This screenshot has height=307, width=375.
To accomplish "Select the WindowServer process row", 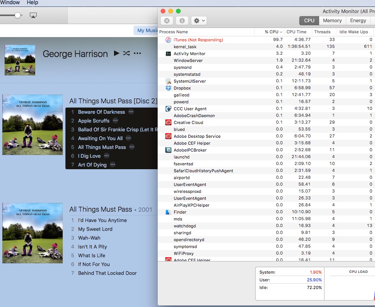I will pos(266,60).
